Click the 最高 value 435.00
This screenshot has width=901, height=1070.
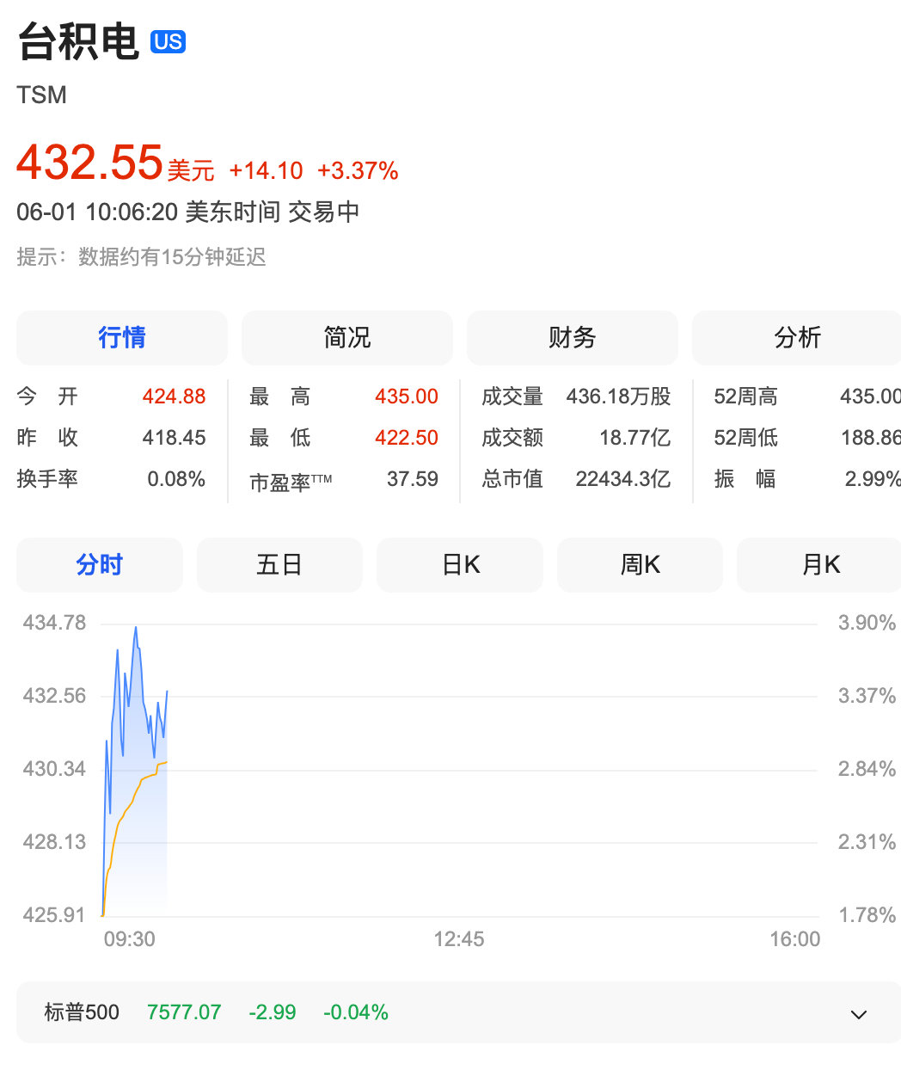tap(407, 397)
